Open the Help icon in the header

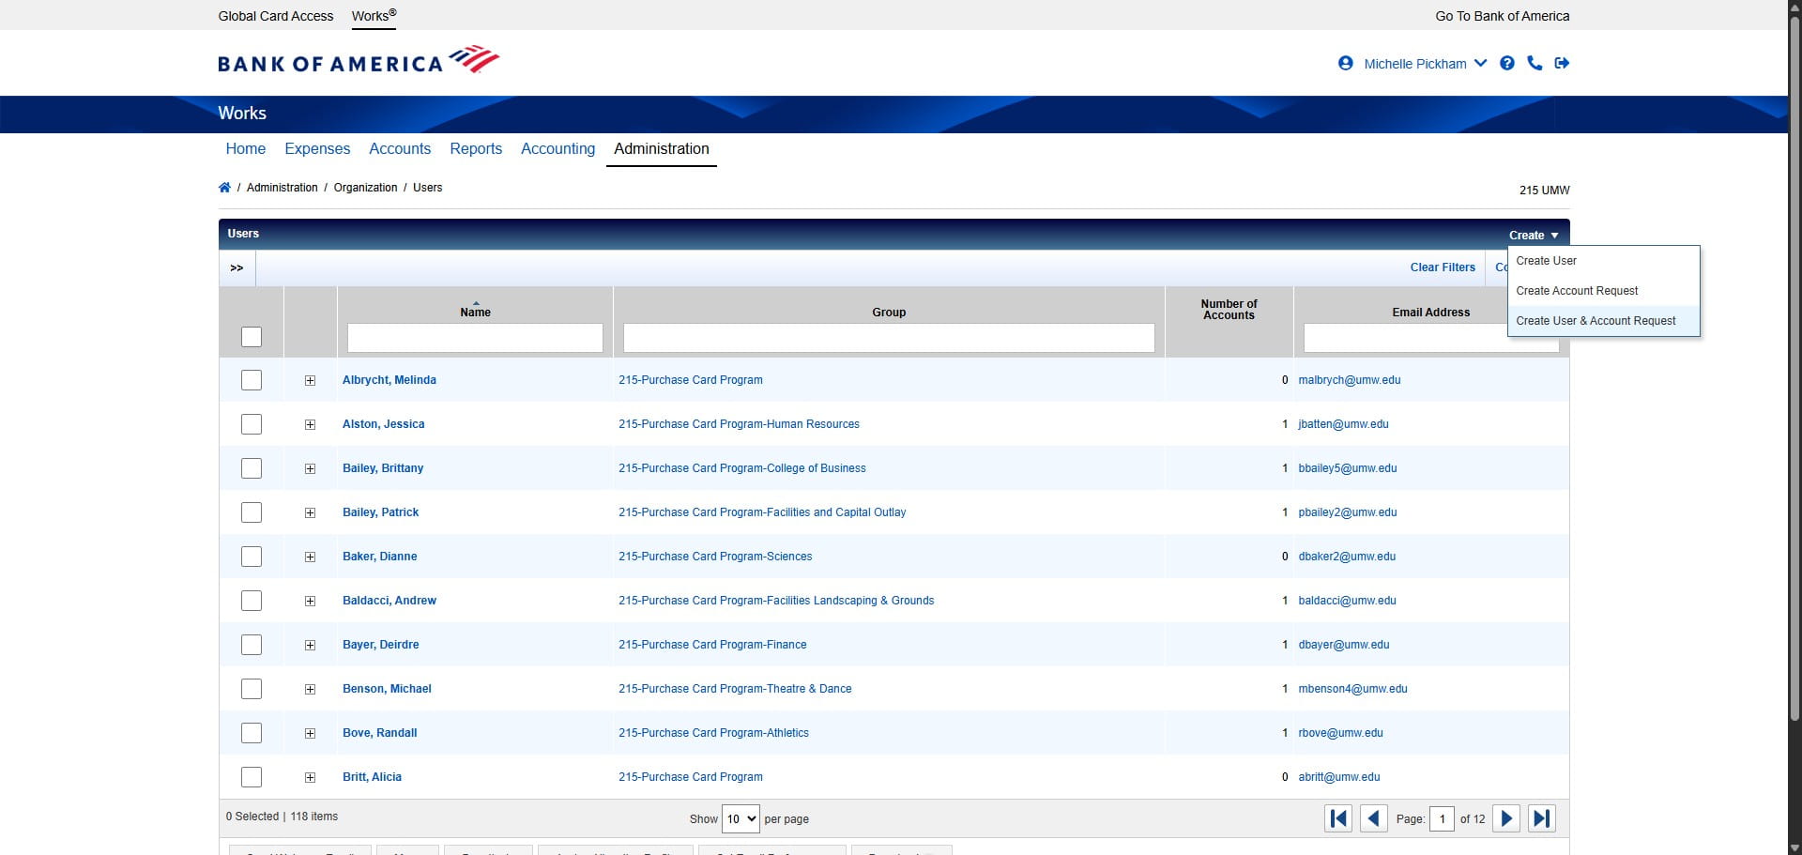(x=1507, y=63)
